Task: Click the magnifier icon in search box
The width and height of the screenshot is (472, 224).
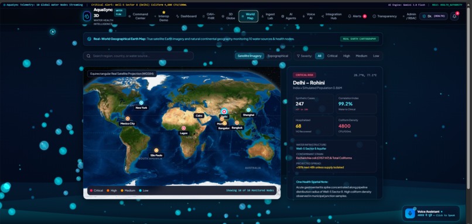Action: (88, 56)
